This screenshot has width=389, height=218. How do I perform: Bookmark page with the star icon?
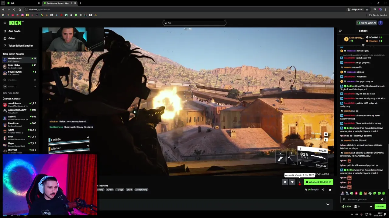pos(367,9)
